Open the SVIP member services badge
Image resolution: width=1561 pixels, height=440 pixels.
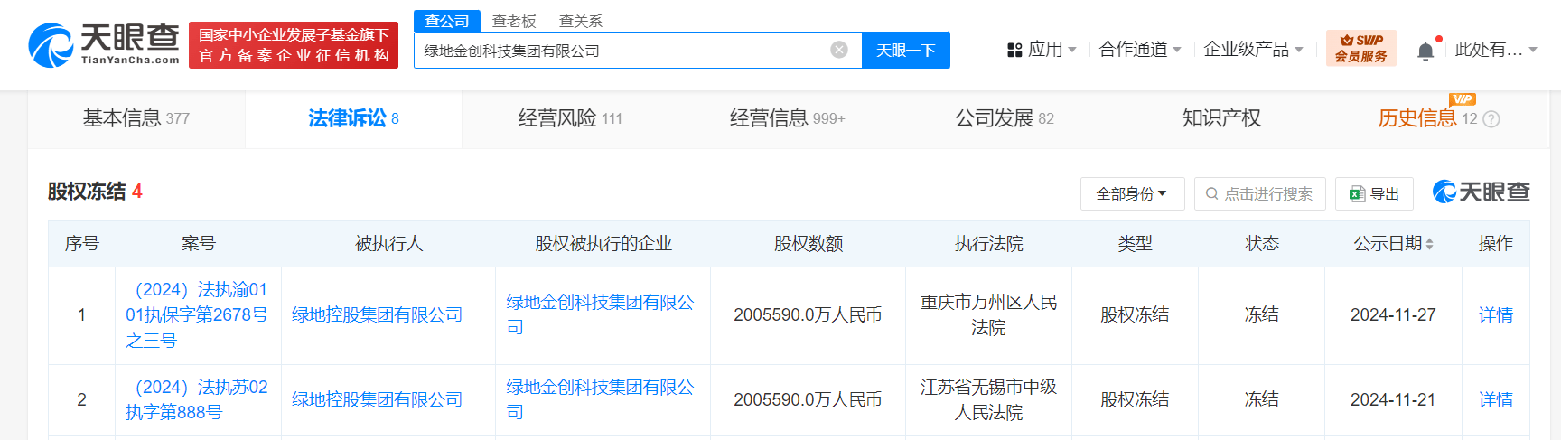tap(1361, 48)
